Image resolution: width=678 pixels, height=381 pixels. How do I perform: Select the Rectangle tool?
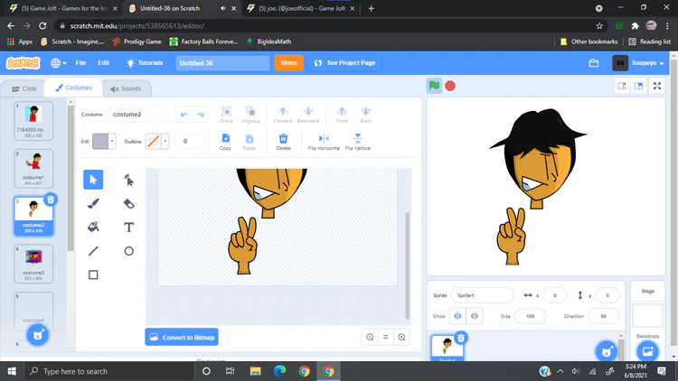[x=93, y=274]
